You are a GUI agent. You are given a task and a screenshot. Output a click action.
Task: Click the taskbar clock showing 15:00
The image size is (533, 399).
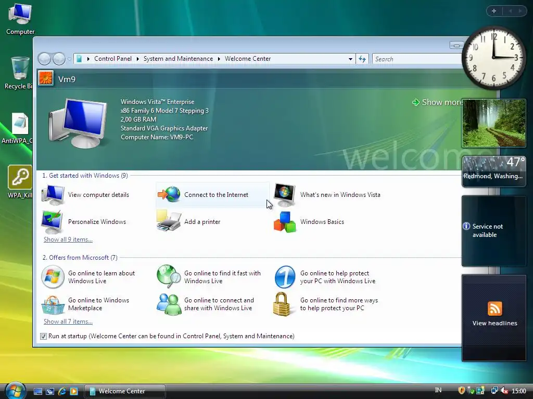click(x=519, y=391)
